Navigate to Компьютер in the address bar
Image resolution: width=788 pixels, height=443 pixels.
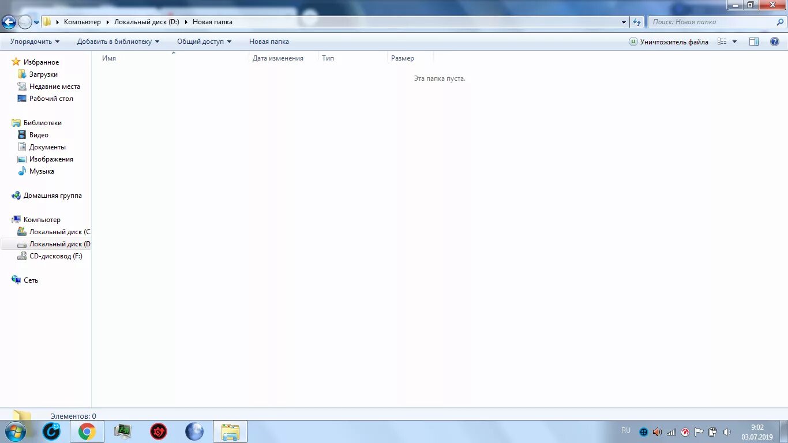82,22
